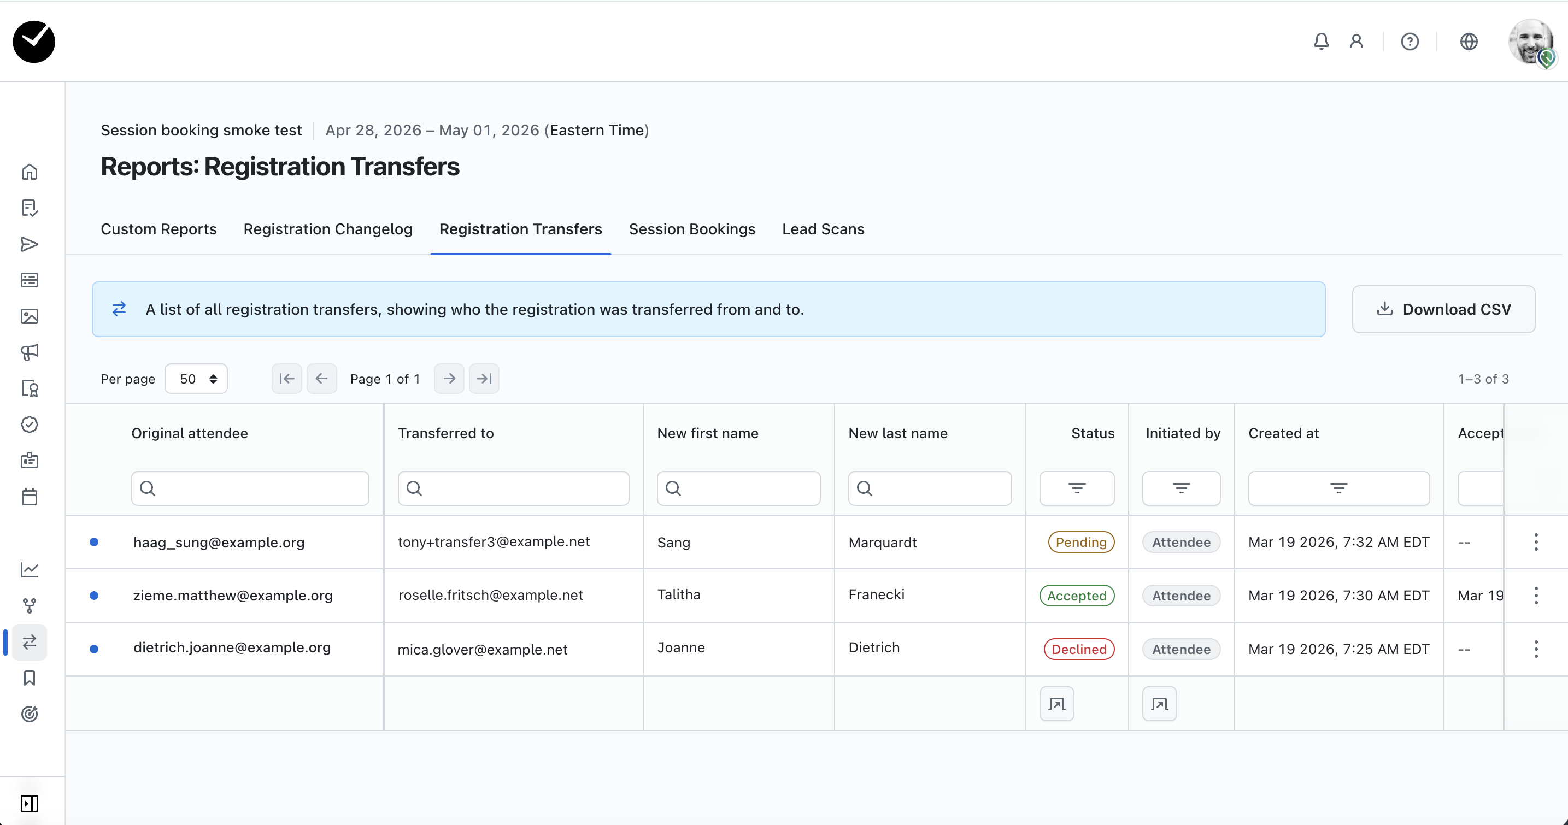The image size is (1568, 825).
Task: Click the bookmark icon in sidebar
Action: pos(29,678)
